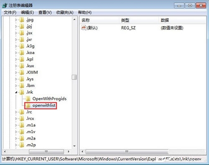Click the .kpl folder icon
Screen dimensions: 209x165
(x=22, y=59)
